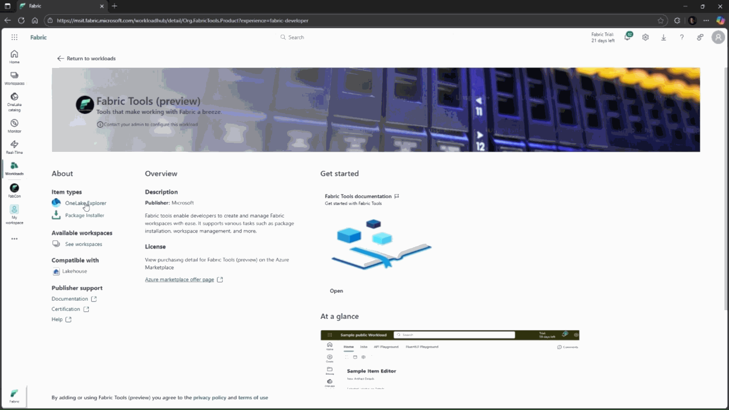Click the notifications bell icon
This screenshot has width=729, height=410.
click(627, 37)
